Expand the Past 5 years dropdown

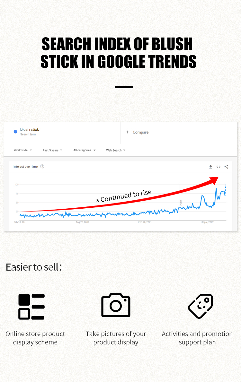coord(52,150)
